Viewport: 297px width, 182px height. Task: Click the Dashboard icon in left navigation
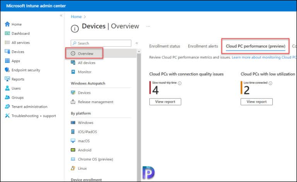coord(7,33)
